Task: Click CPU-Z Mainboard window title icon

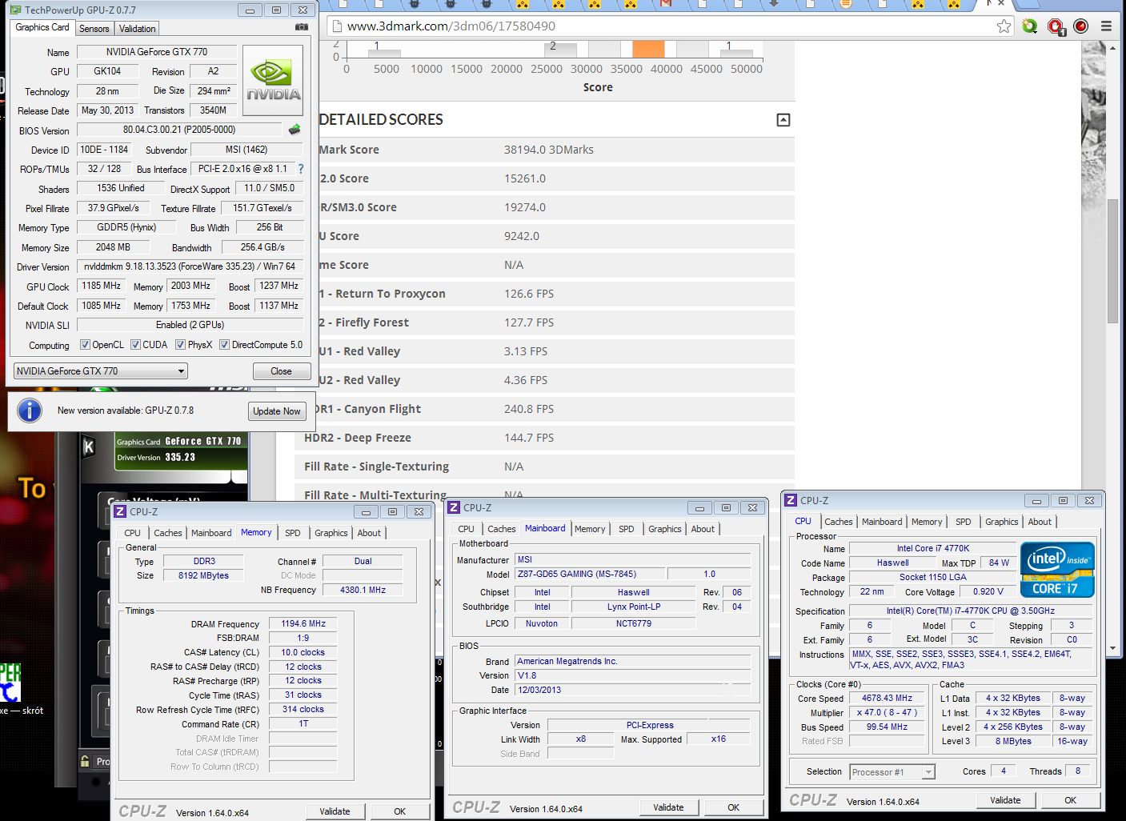Action: (x=454, y=507)
